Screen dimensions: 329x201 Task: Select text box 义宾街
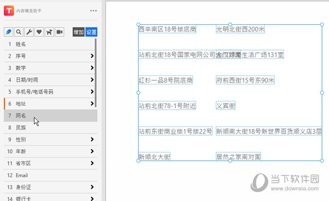(x=226, y=105)
